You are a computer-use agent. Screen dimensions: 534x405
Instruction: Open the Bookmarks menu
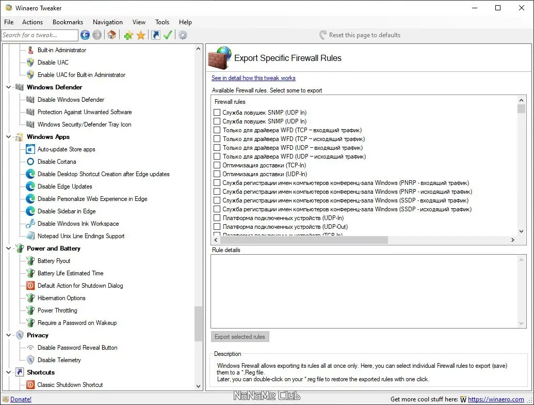(x=68, y=22)
